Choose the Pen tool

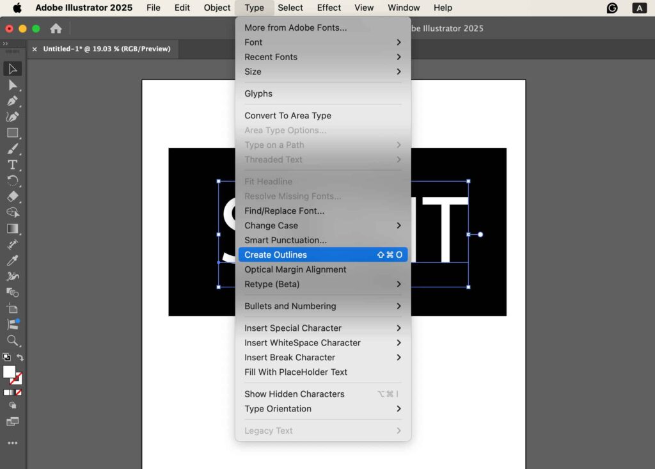12,101
